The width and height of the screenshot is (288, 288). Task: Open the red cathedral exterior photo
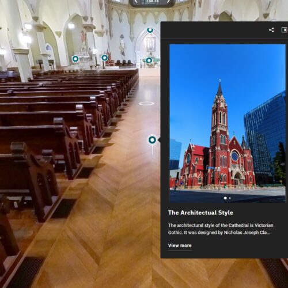click(228, 123)
